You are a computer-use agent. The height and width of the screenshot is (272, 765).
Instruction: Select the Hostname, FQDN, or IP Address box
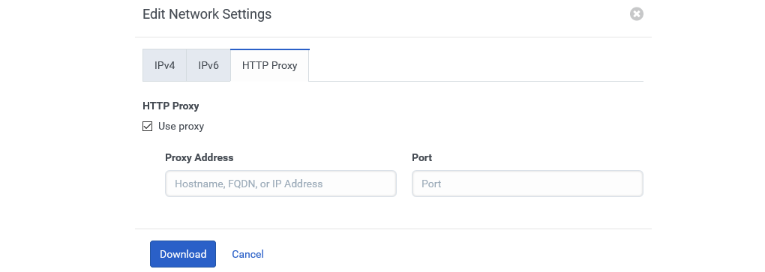(281, 184)
